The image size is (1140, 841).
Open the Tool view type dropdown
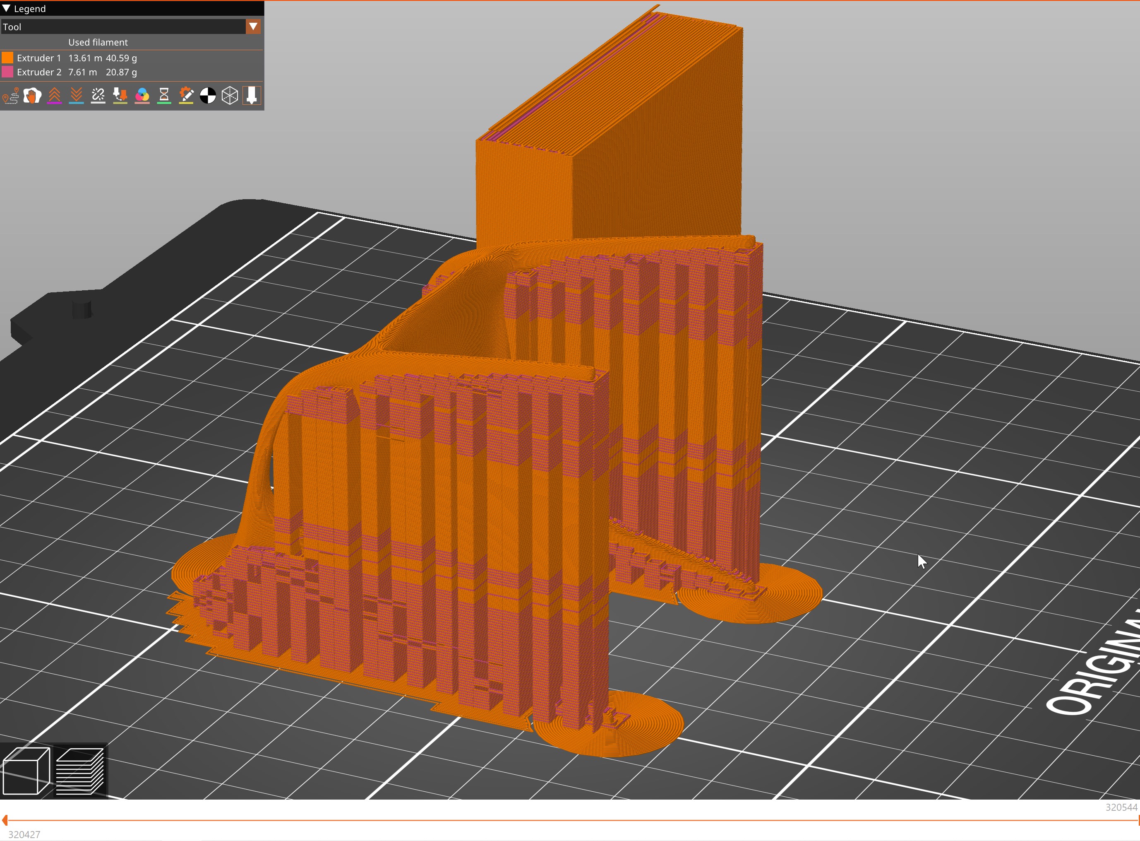click(131, 27)
